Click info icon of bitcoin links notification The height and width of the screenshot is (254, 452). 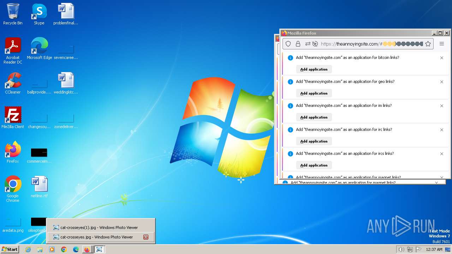tap(290, 58)
